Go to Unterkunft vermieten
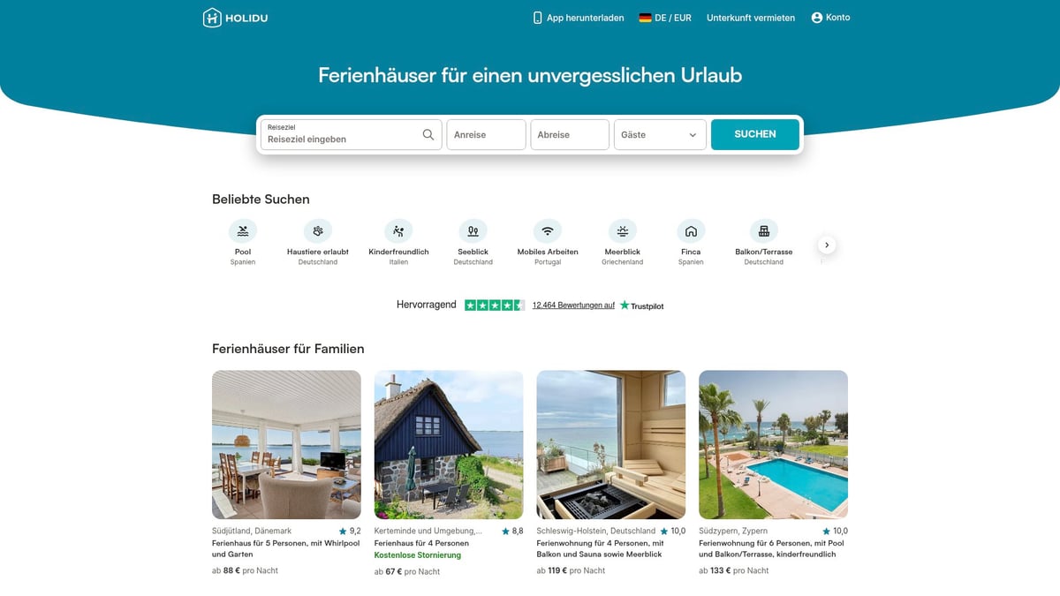 [751, 18]
